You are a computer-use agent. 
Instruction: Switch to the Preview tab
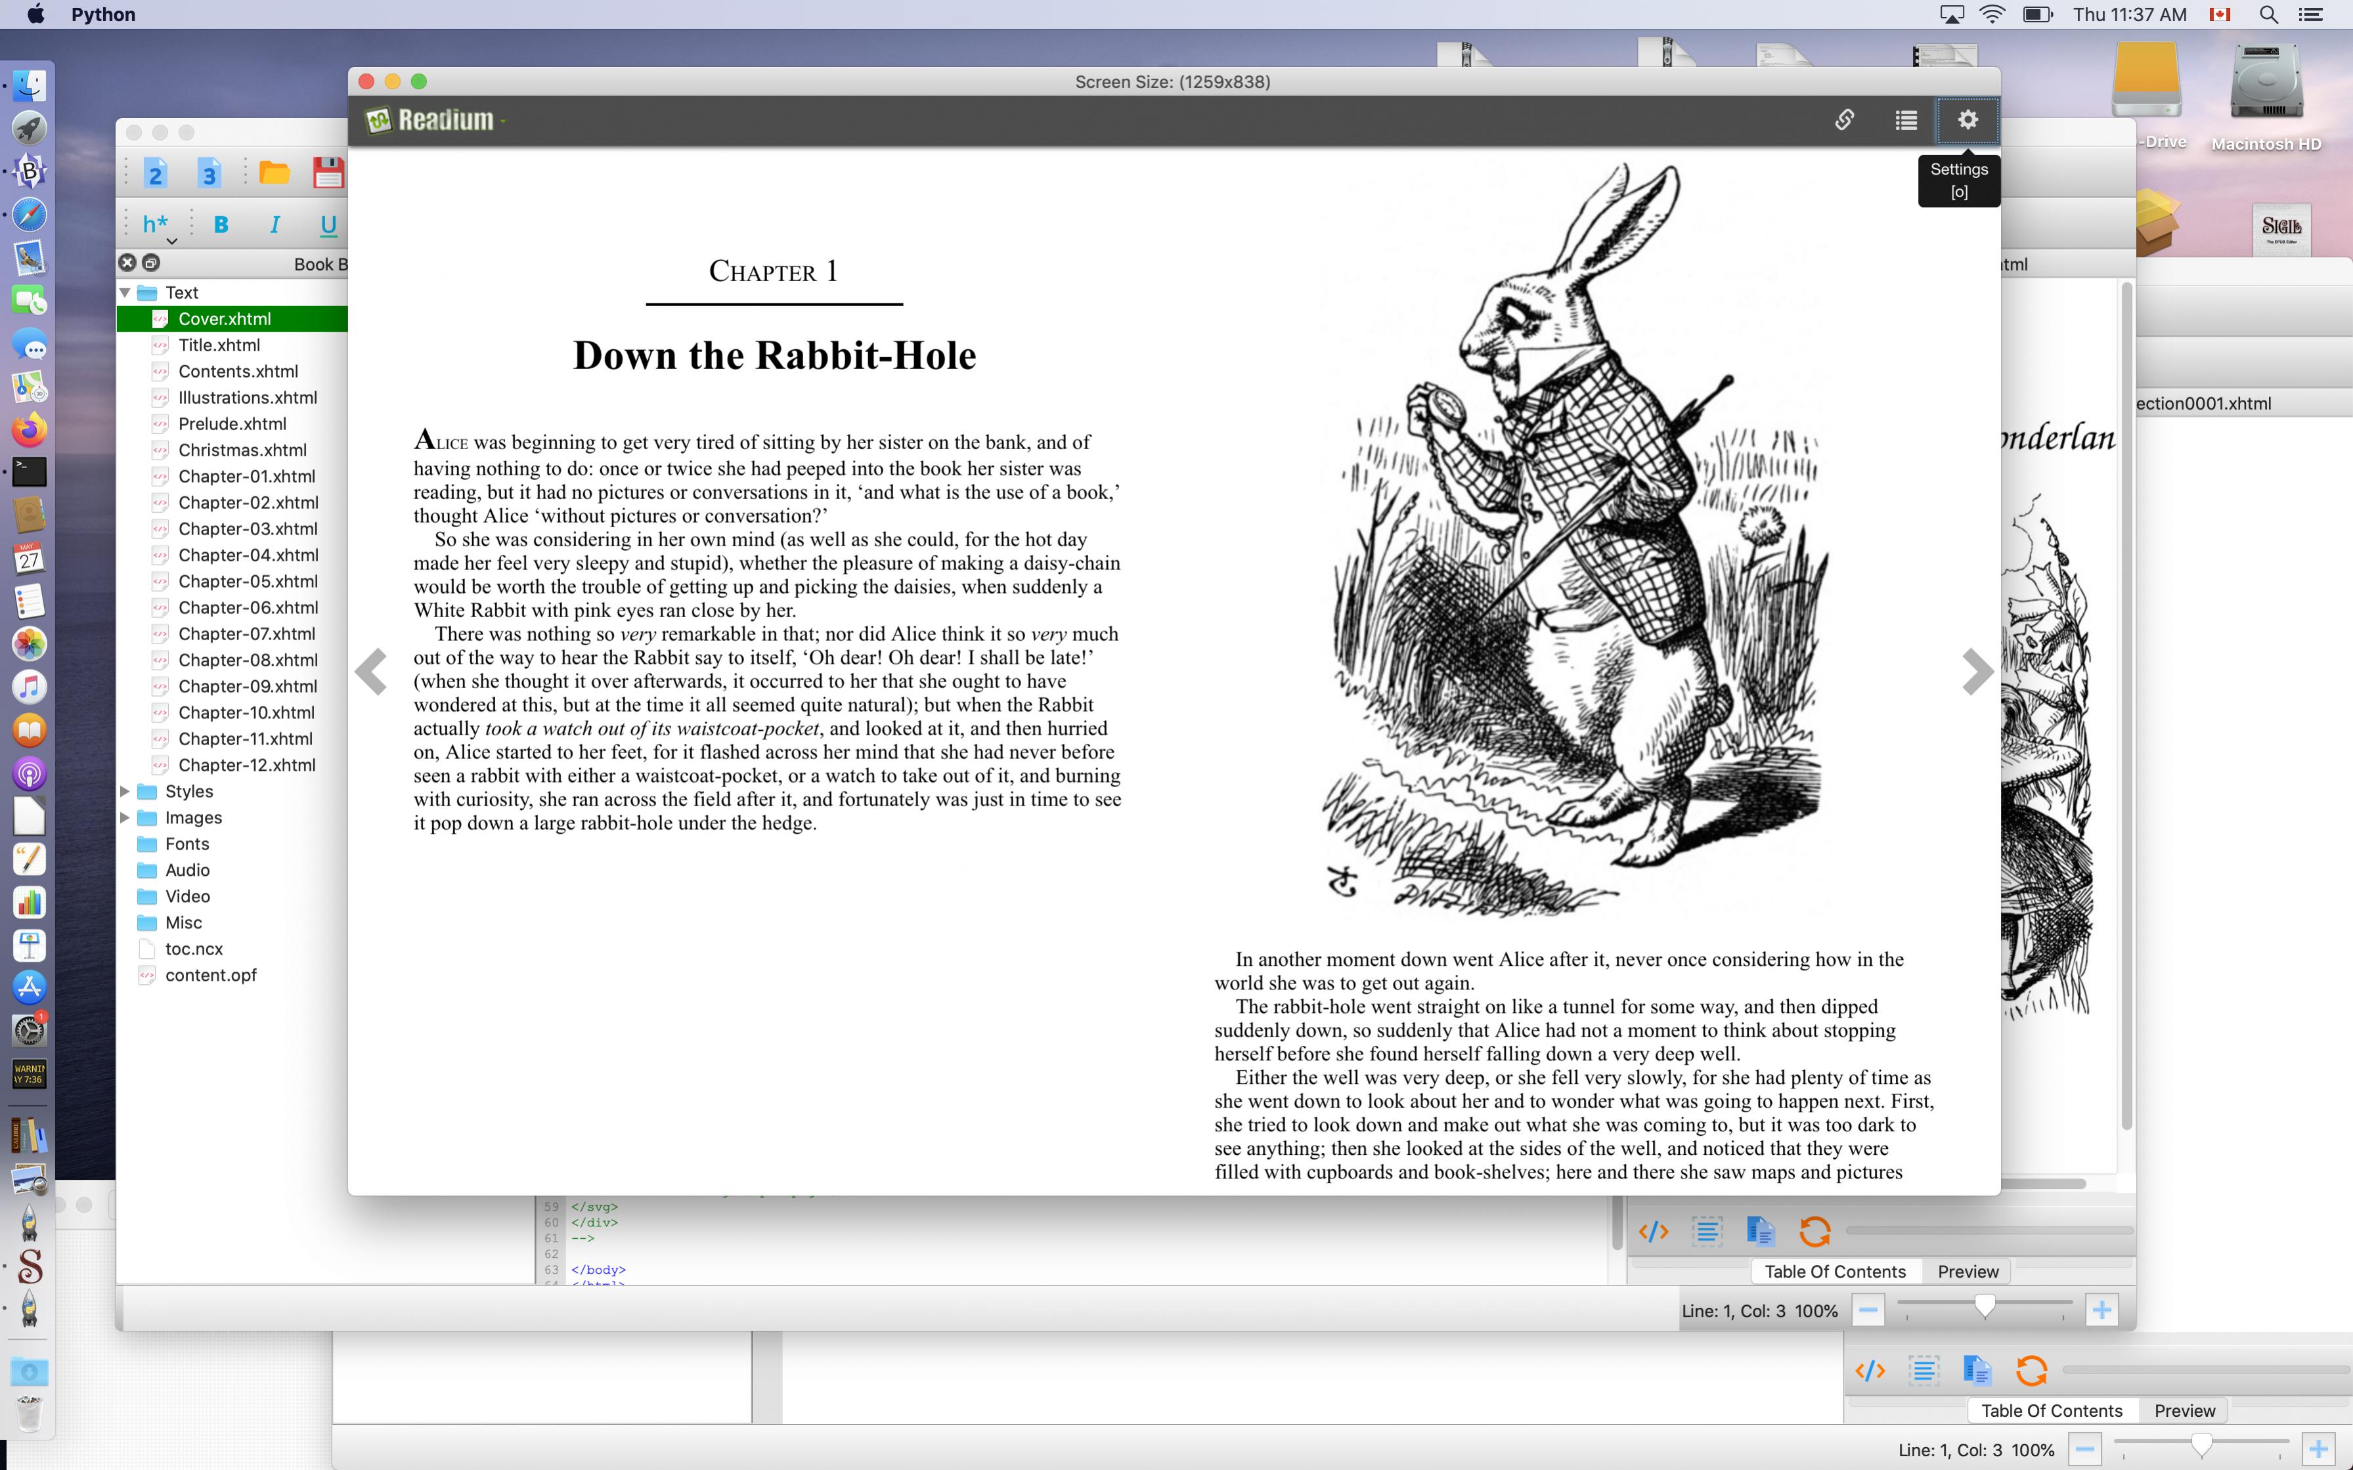tap(1967, 1270)
